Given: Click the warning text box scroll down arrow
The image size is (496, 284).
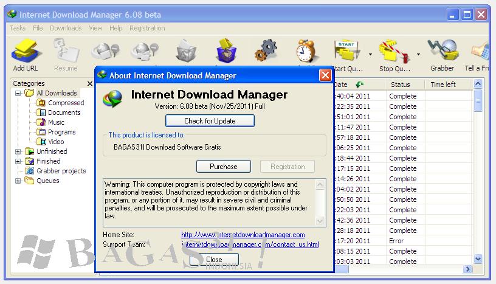Looking at the screenshot, I should pyautogui.click(x=320, y=221).
